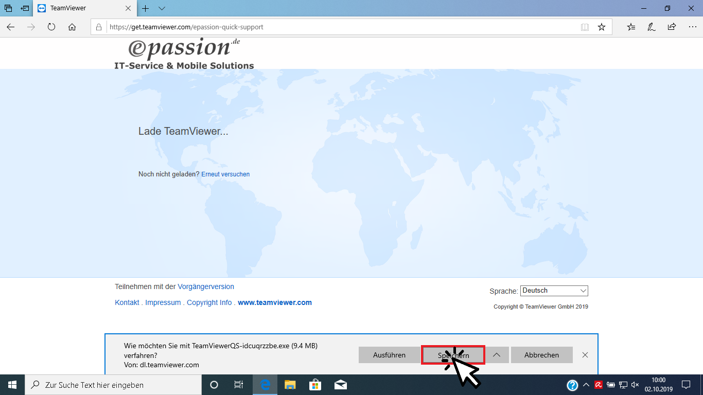
Task: Share this page icon
Action: (672, 27)
